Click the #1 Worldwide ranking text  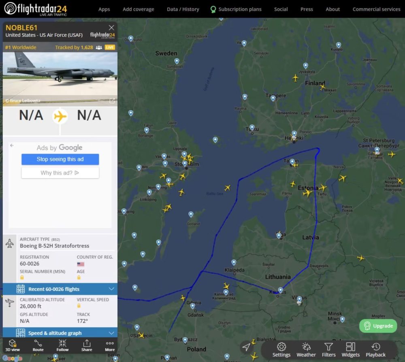pos(21,47)
